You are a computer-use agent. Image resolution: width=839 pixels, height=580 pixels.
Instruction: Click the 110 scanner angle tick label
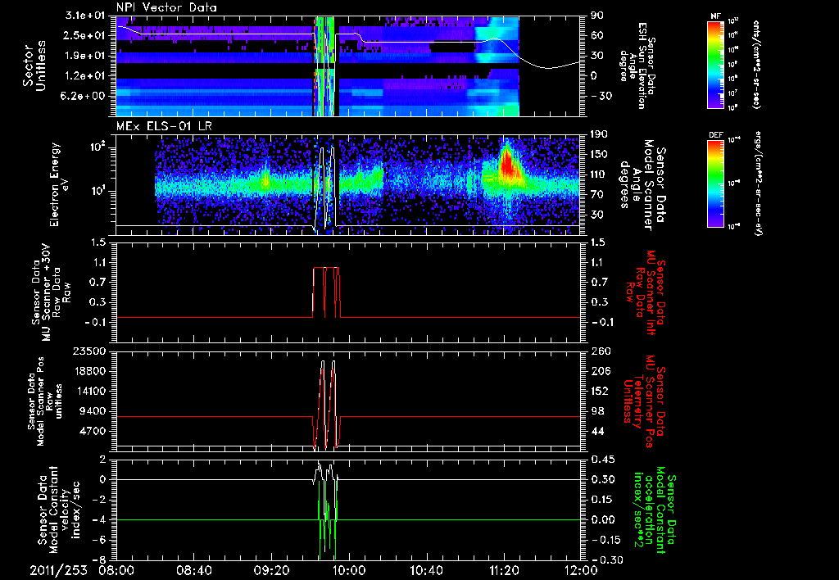599,174
